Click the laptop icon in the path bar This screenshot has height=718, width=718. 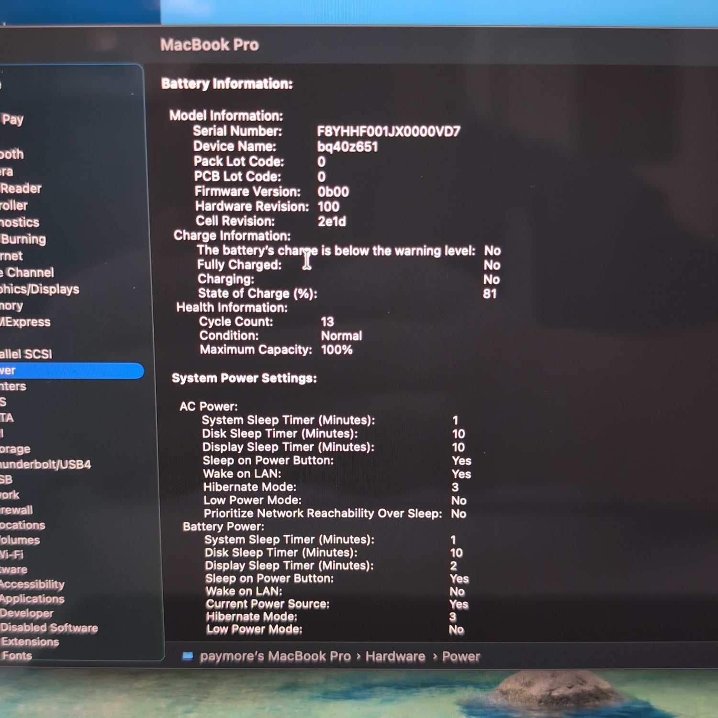click(188, 656)
